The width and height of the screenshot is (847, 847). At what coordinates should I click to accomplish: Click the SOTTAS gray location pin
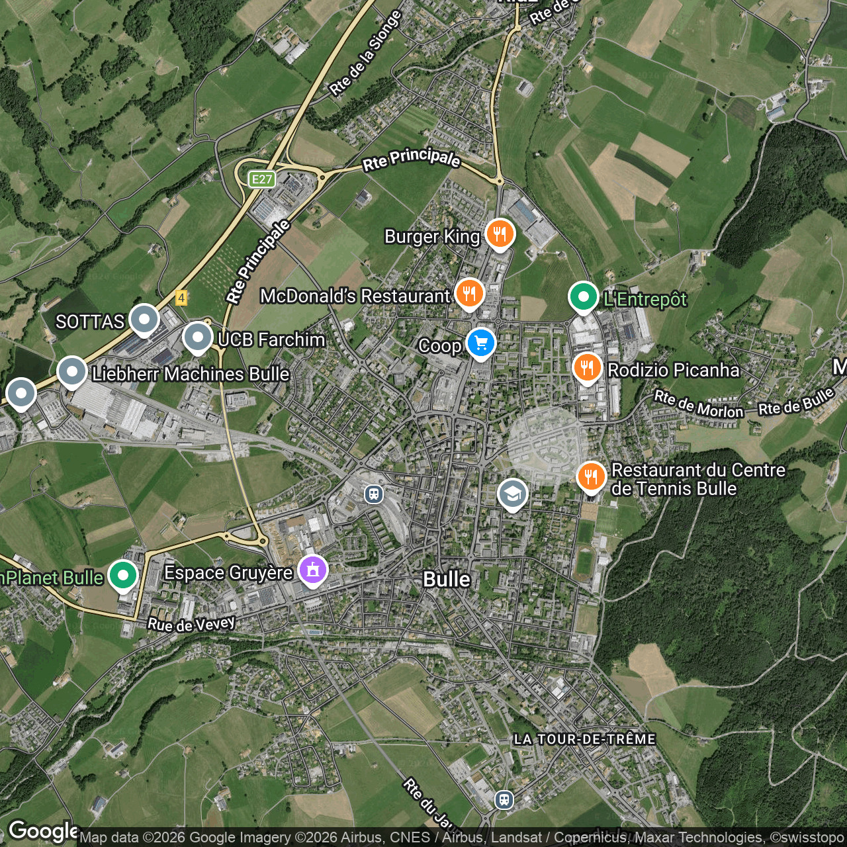[144, 320]
